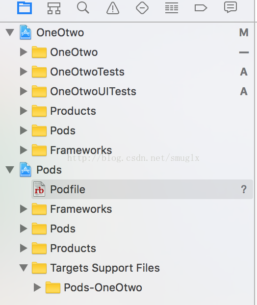Expand the OneOtwoTests folder

click(x=24, y=72)
